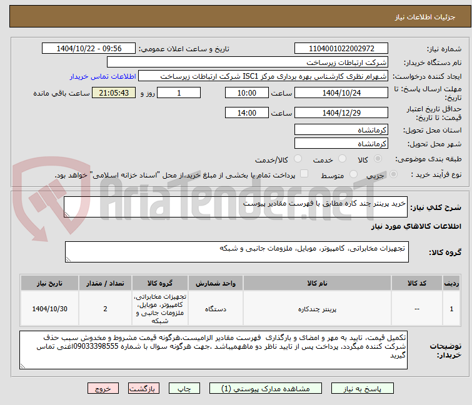
Task: Click the response deadline date 1404/10/24
Action: (x=341, y=92)
